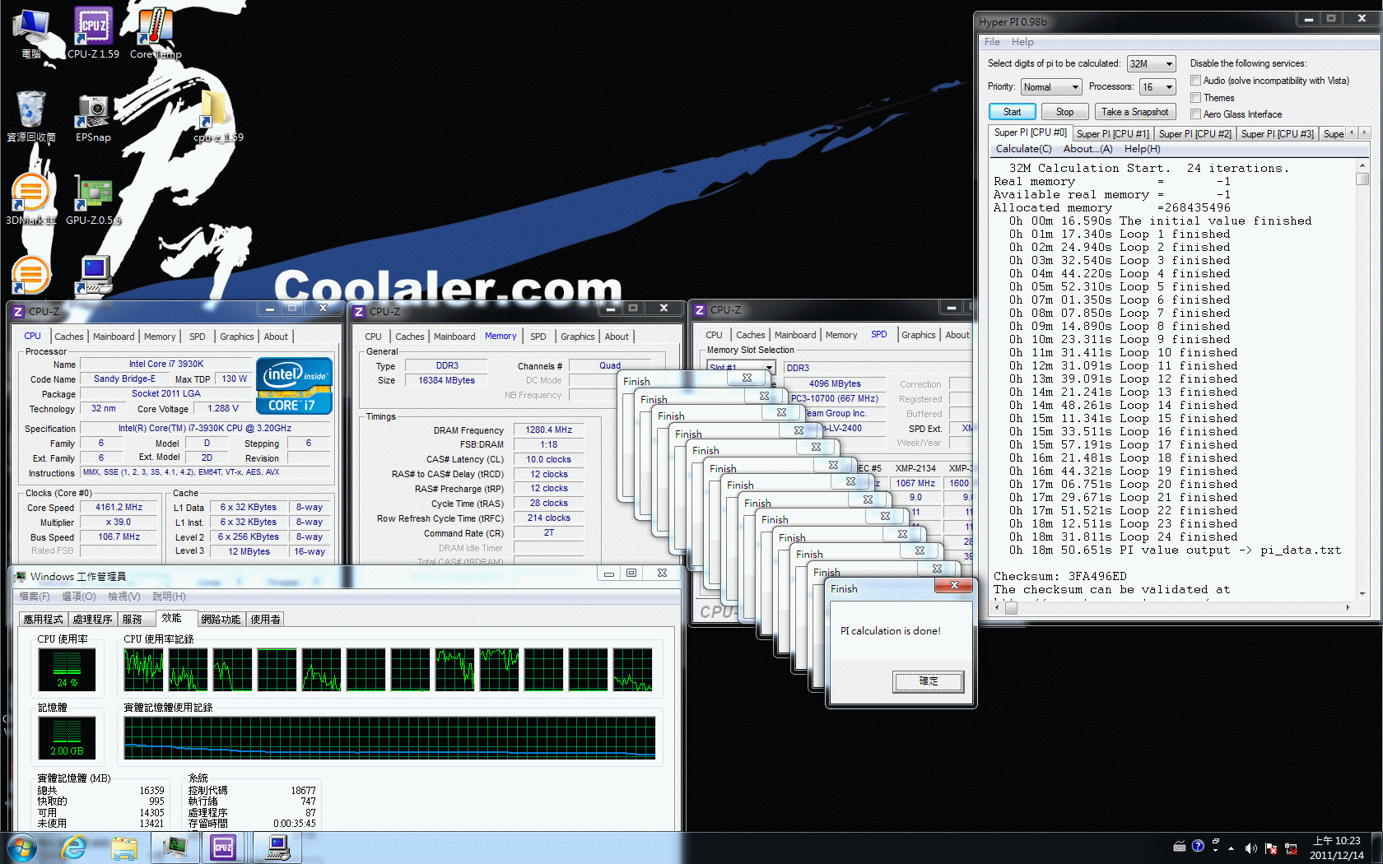
Task: Open the 檔案(F) menu in Task Manager
Action: pyautogui.click(x=34, y=596)
